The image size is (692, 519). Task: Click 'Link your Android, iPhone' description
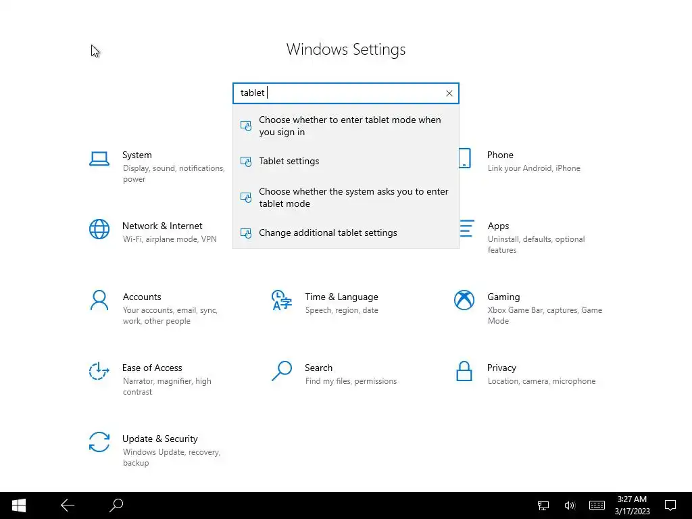(534, 168)
